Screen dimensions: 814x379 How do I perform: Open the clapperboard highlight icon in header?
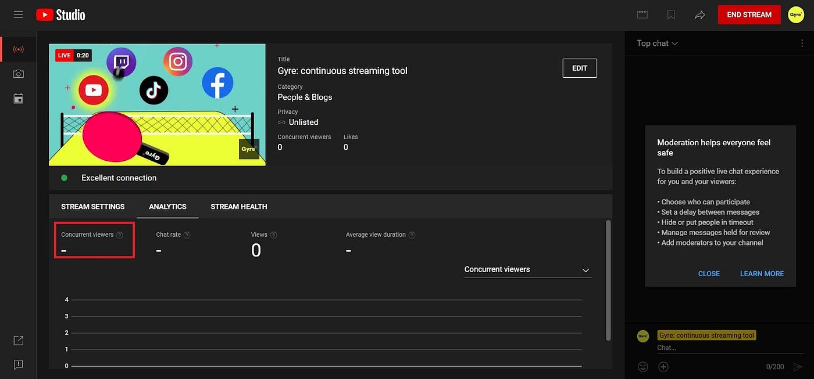tap(642, 15)
